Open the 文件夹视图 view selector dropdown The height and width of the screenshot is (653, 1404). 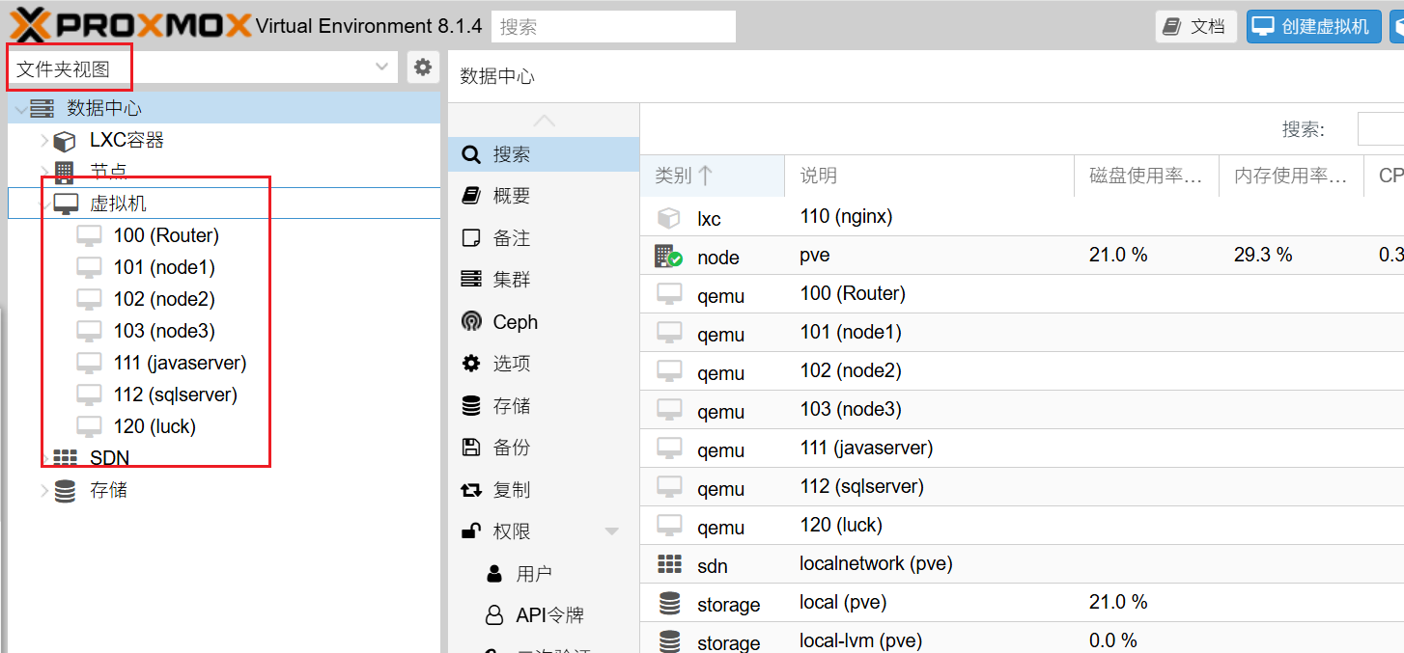(382, 68)
